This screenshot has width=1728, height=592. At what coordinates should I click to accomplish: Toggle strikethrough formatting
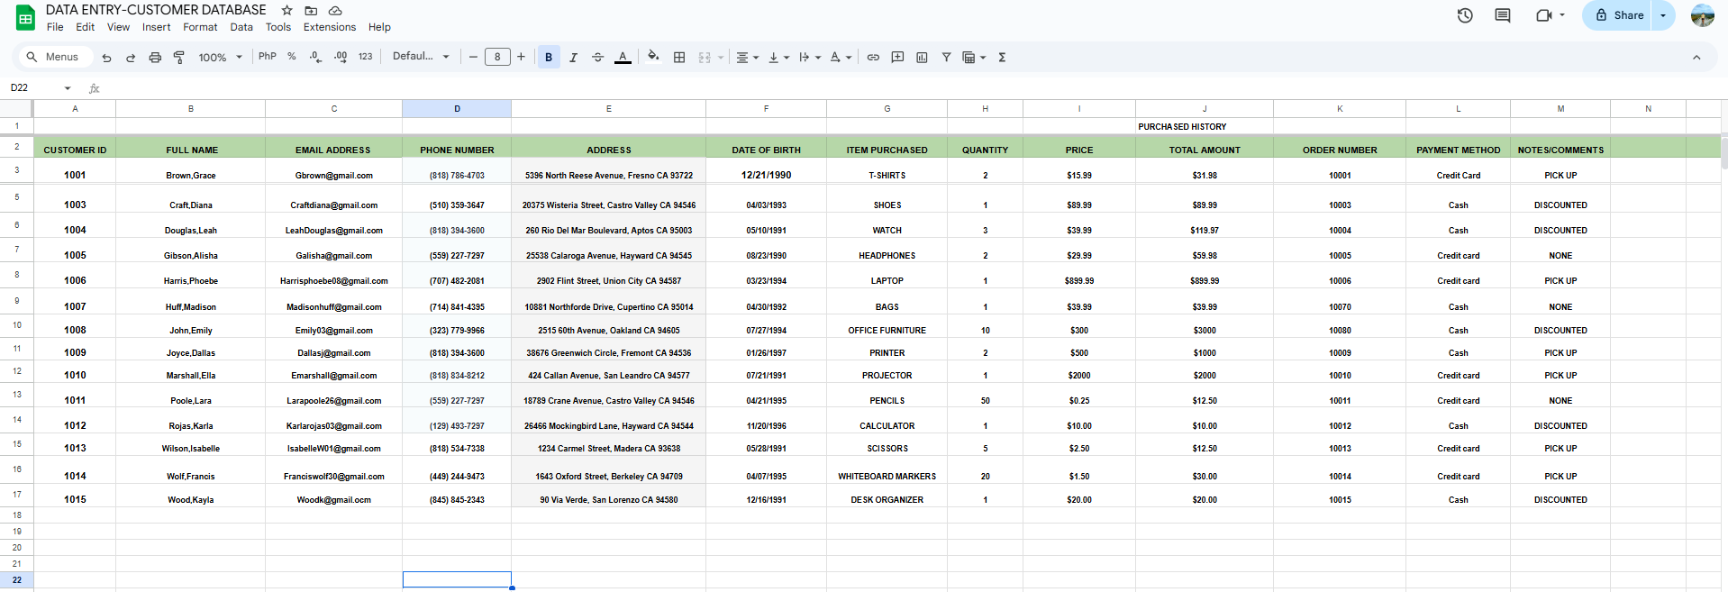597,57
